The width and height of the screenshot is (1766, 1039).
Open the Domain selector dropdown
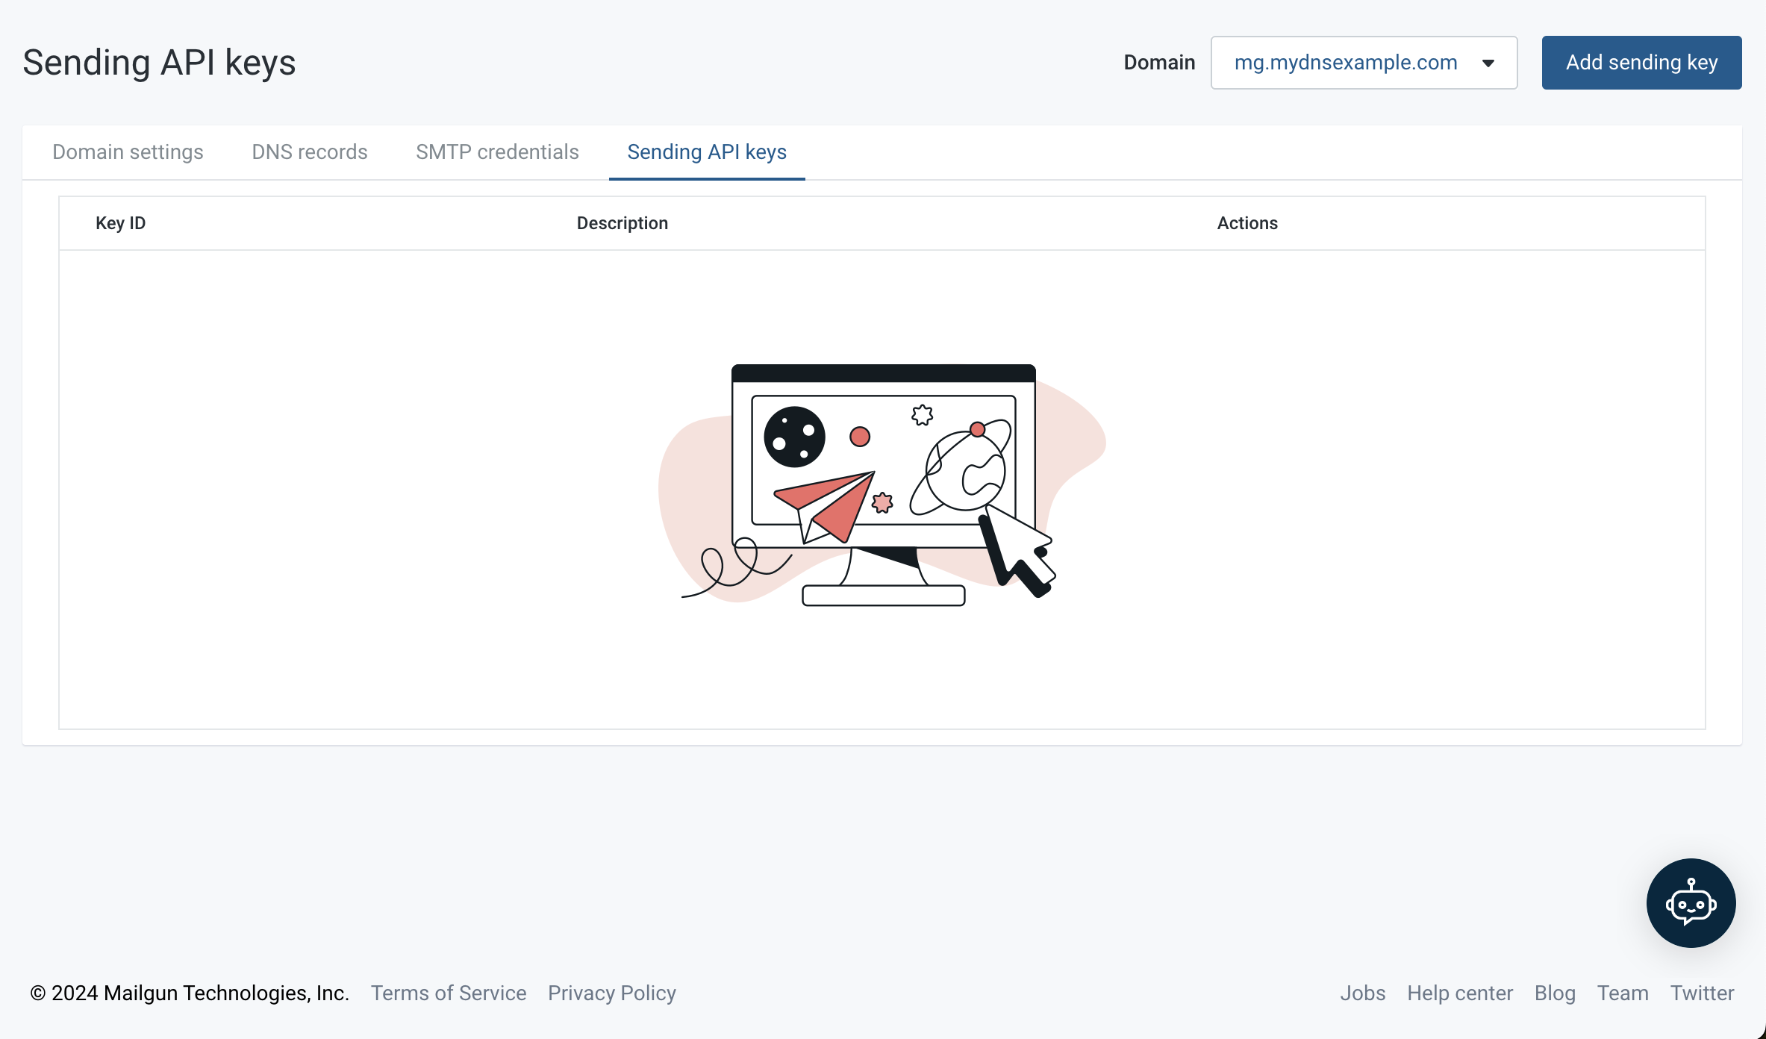pos(1364,63)
